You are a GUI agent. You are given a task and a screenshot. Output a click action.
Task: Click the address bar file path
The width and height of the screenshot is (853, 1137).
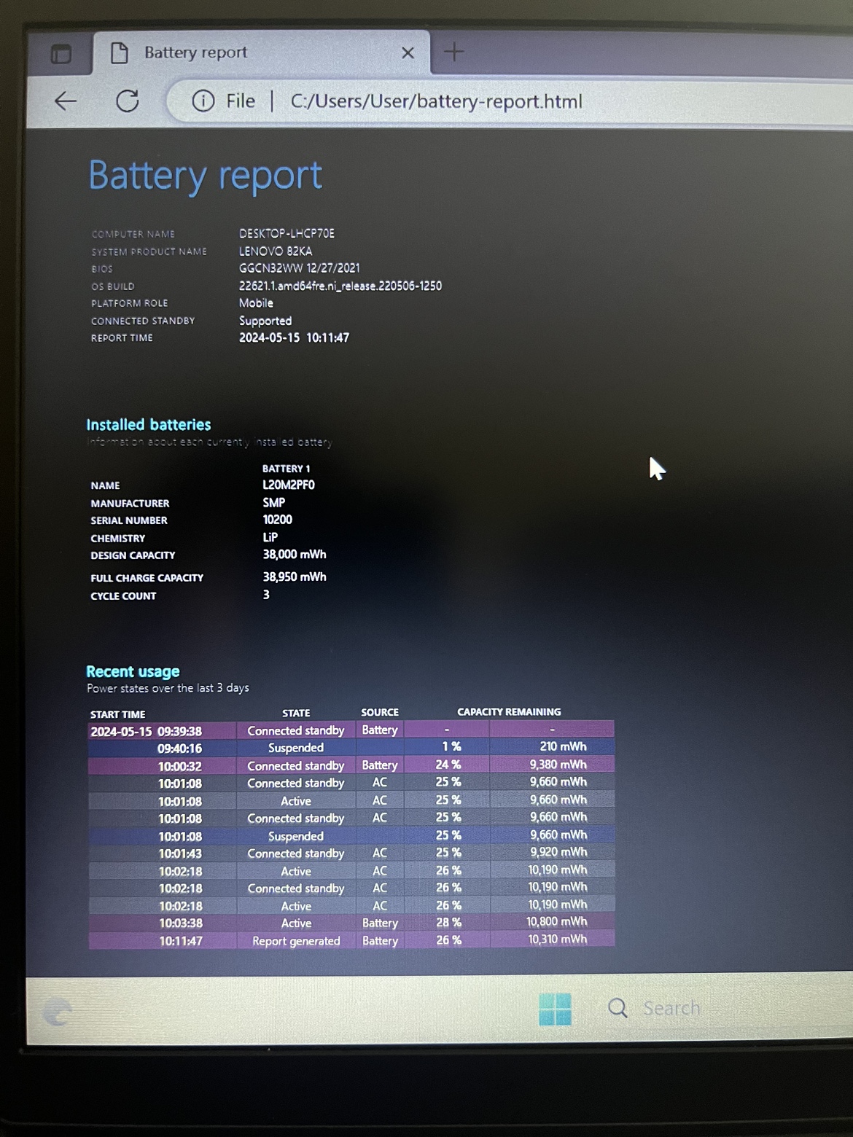pos(436,101)
